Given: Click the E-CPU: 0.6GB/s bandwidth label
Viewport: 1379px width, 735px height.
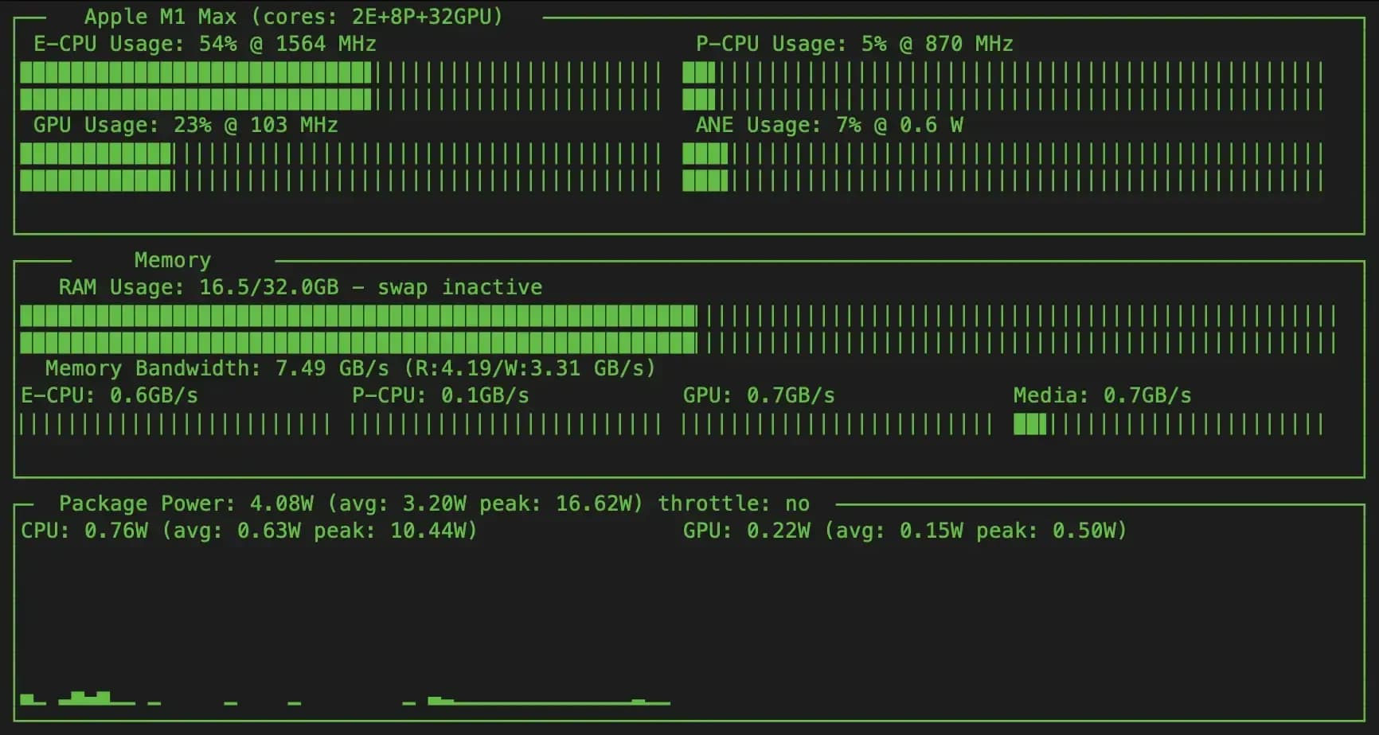Looking at the screenshot, I should 109,395.
